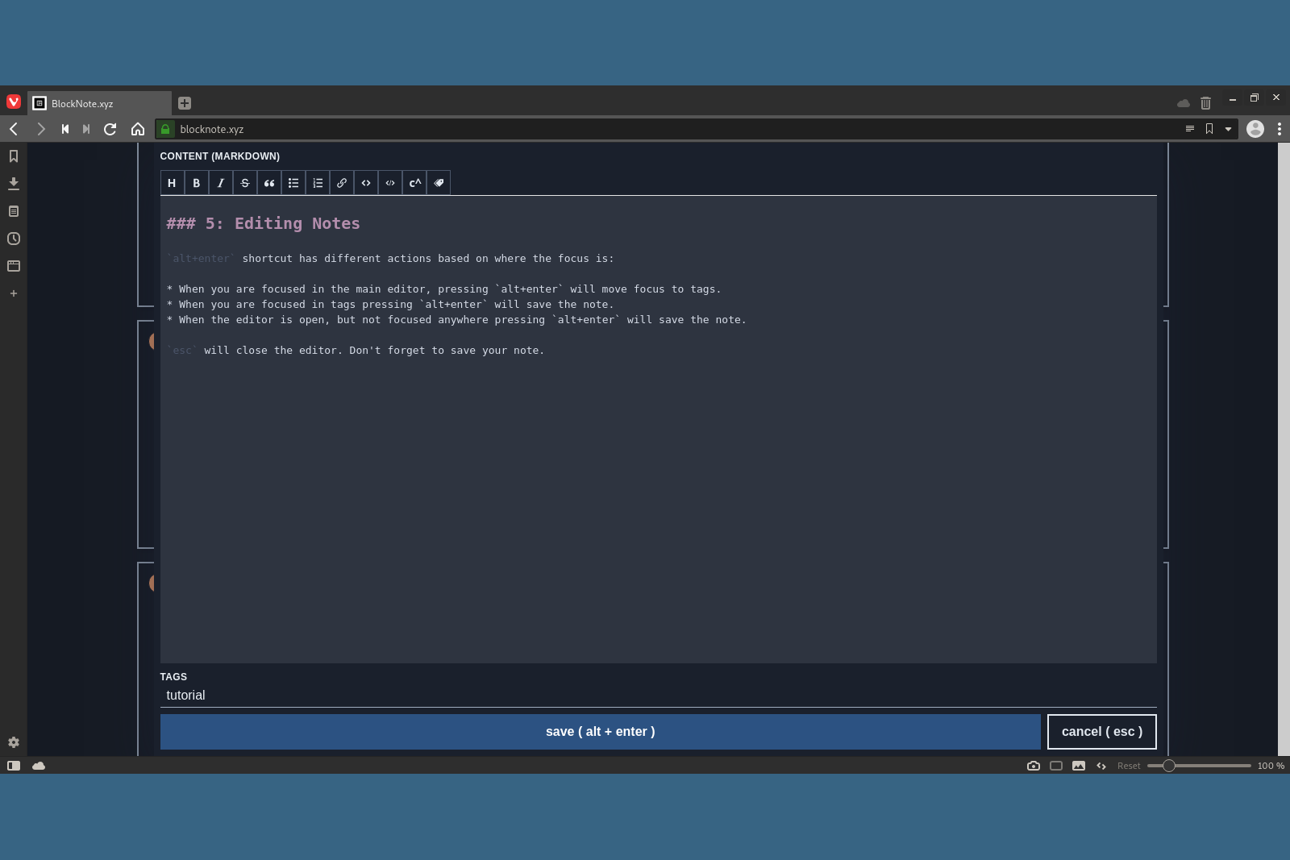
Task: Toggle the side panel from the status bar
Action: (x=14, y=766)
